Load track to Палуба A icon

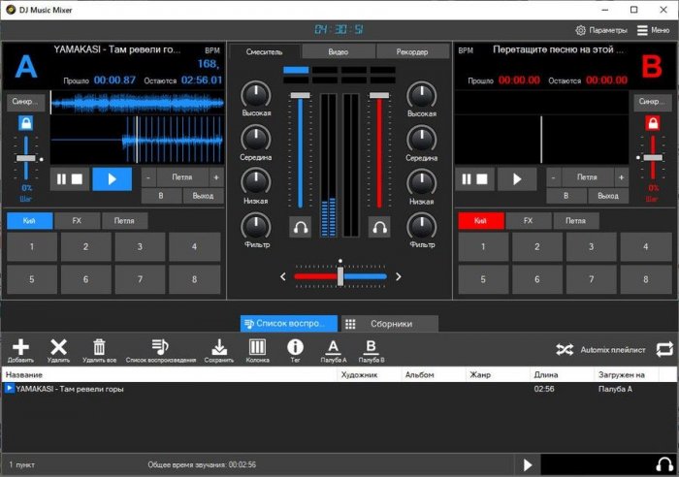333,347
